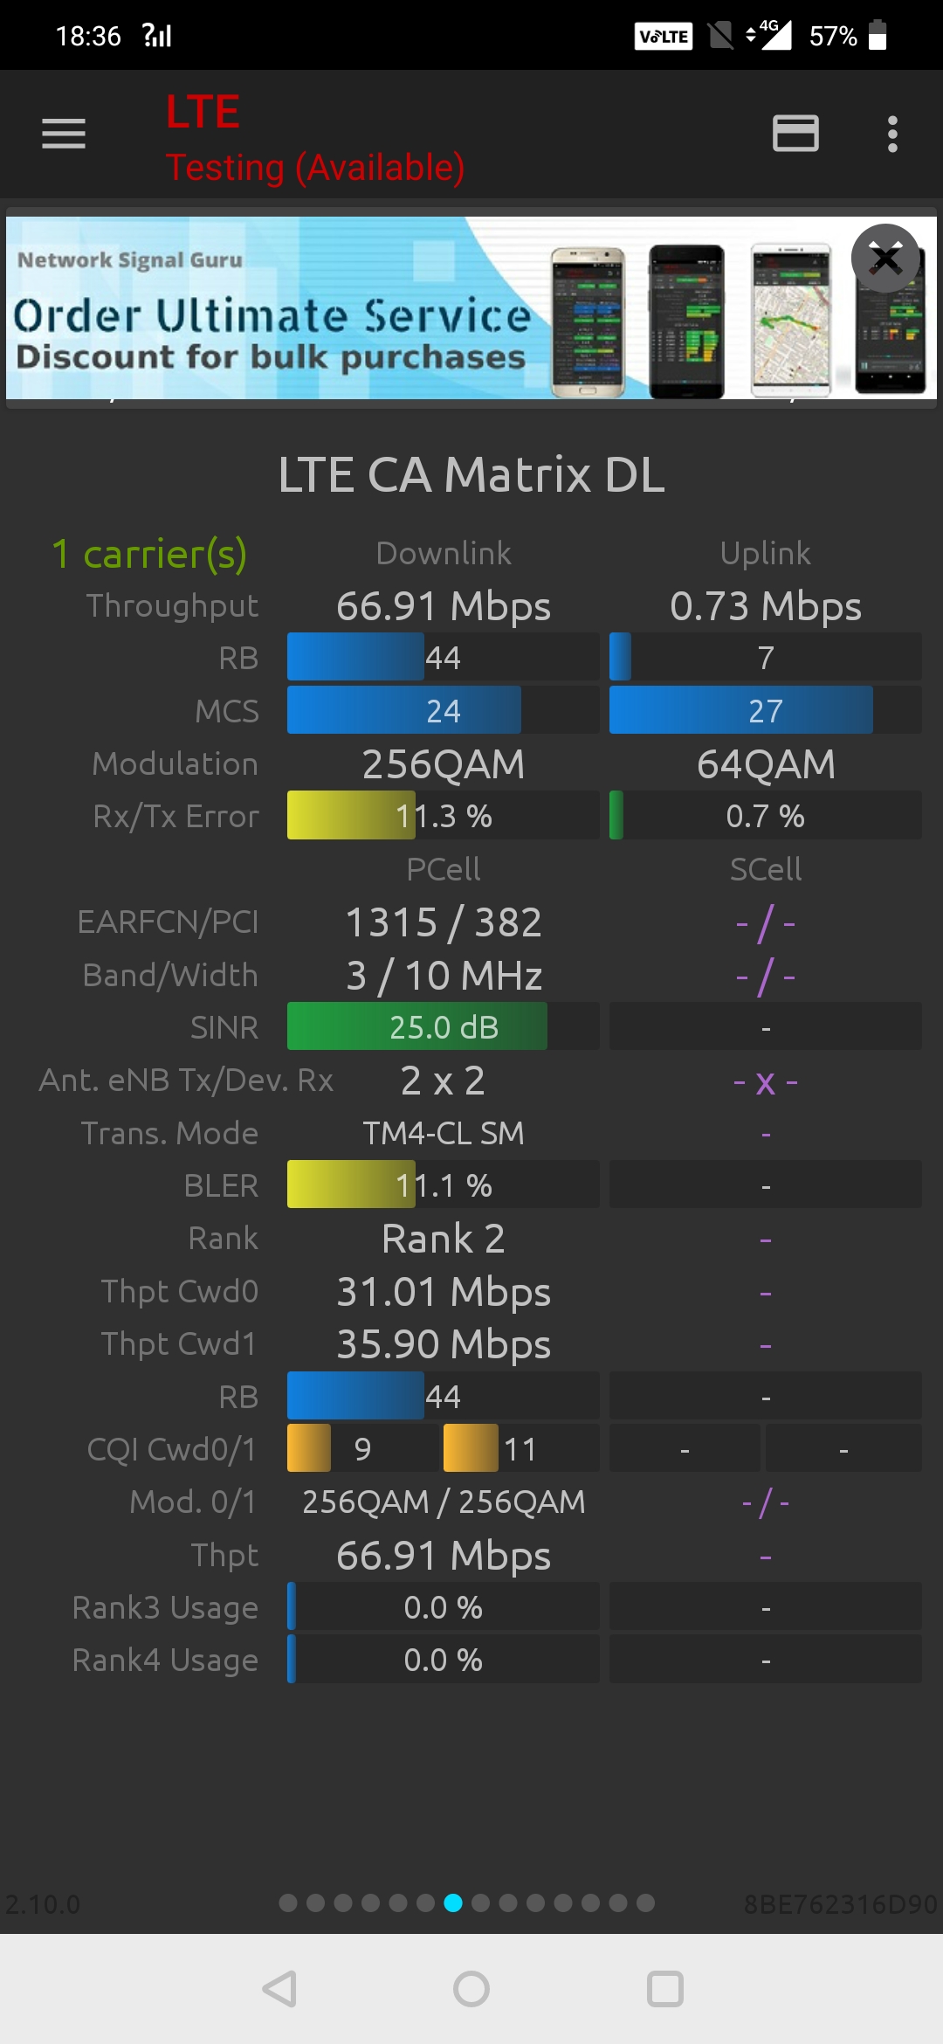Jump to the first page indicator dot
943x2044 pixels.
pos(288,1903)
